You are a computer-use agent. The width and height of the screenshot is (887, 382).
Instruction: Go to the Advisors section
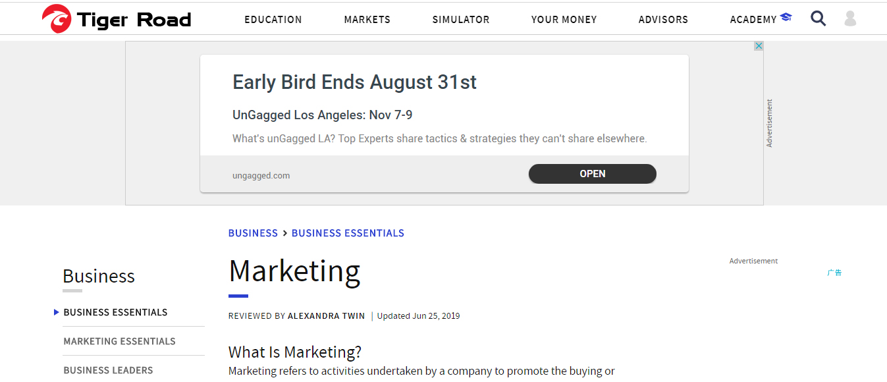point(663,20)
